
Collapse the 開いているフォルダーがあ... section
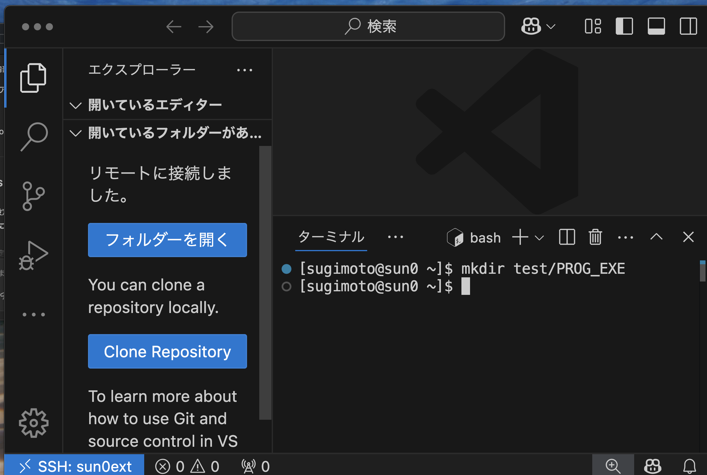click(x=167, y=133)
